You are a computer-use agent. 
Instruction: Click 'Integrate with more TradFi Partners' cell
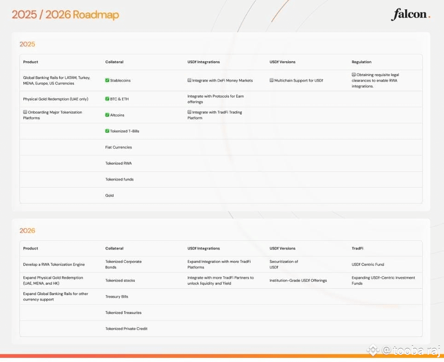(221, 280)
